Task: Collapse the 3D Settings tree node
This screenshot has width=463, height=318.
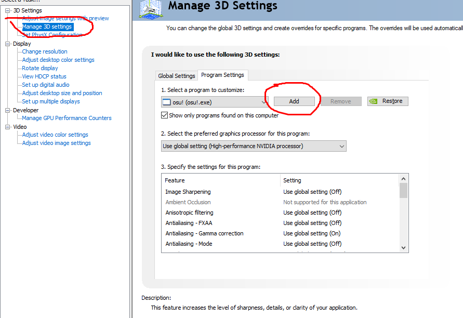Action: tap(7, 10)
